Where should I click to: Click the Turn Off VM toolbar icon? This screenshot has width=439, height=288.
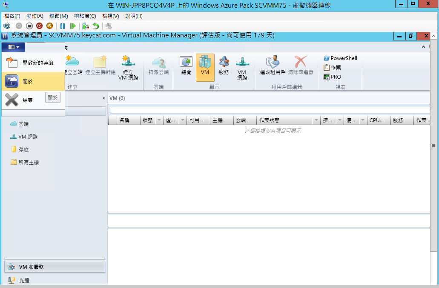[x=29, y=26]
